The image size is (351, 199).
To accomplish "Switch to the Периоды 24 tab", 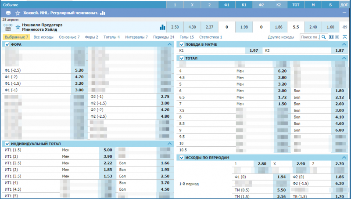I will click(x=163, y=37).
